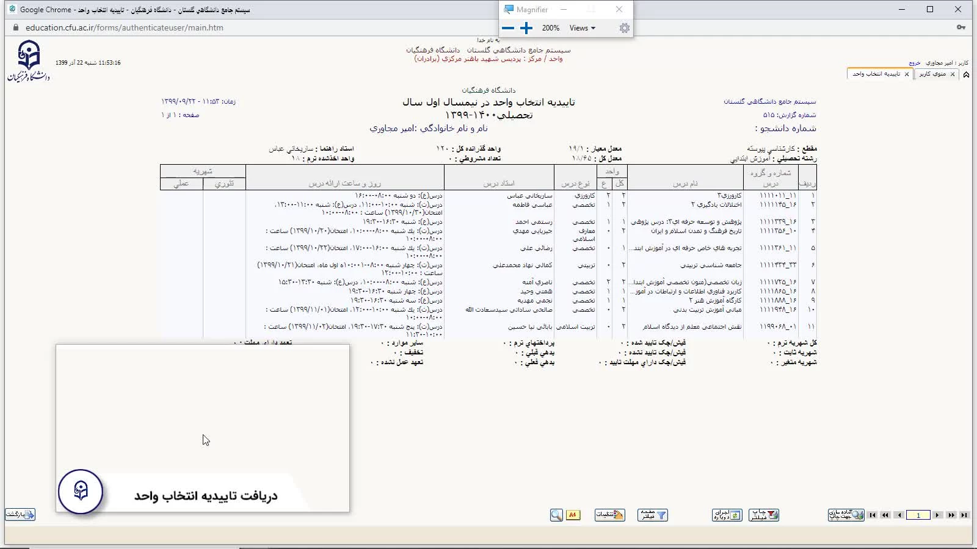
Task: Open Magnifier Views dropdown
Action: (x=582, y=28)
